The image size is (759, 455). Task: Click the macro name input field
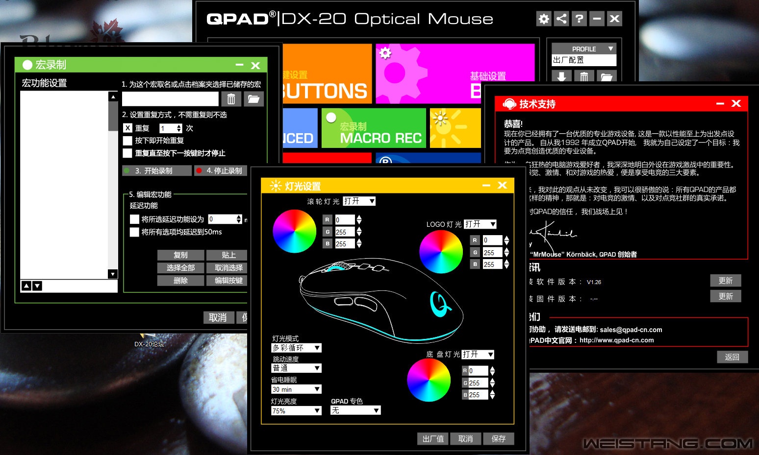coord(170,99)
